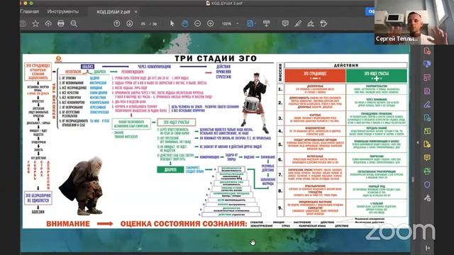
Task: Activate the hand pan tool
Action: pos(184,23)
